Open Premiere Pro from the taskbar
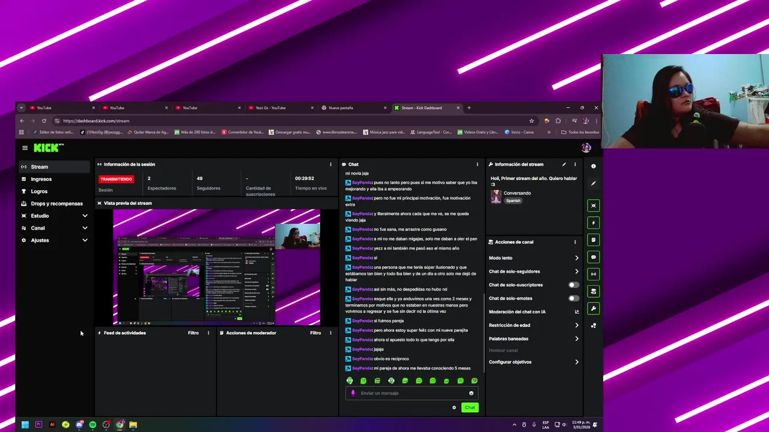 (x=38, y=425)
